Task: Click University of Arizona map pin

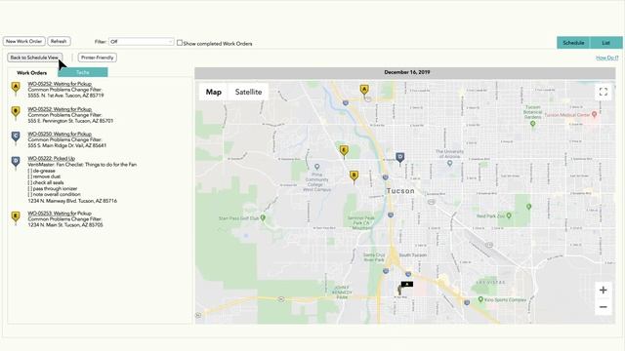Action: tap(449, 163)
